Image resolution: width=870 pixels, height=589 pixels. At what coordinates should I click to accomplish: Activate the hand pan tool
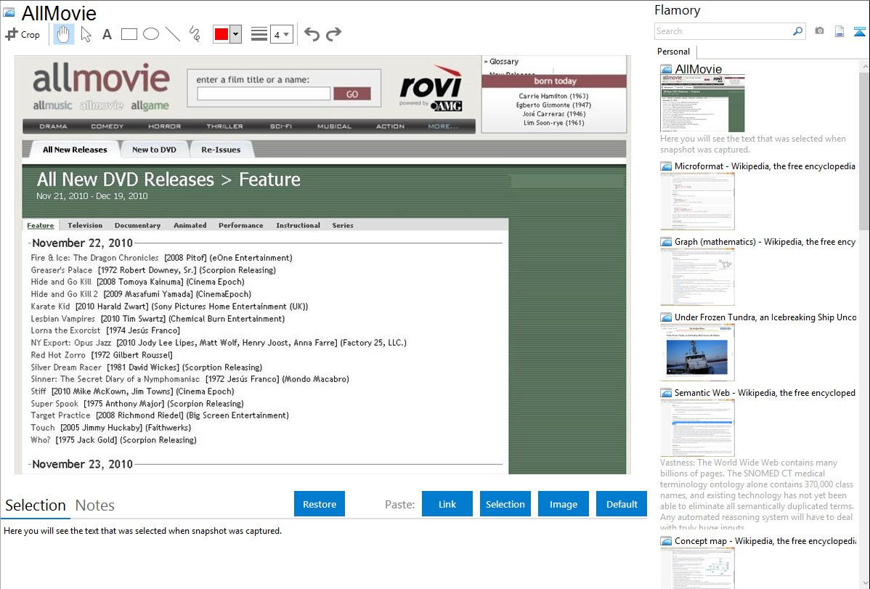63,34
